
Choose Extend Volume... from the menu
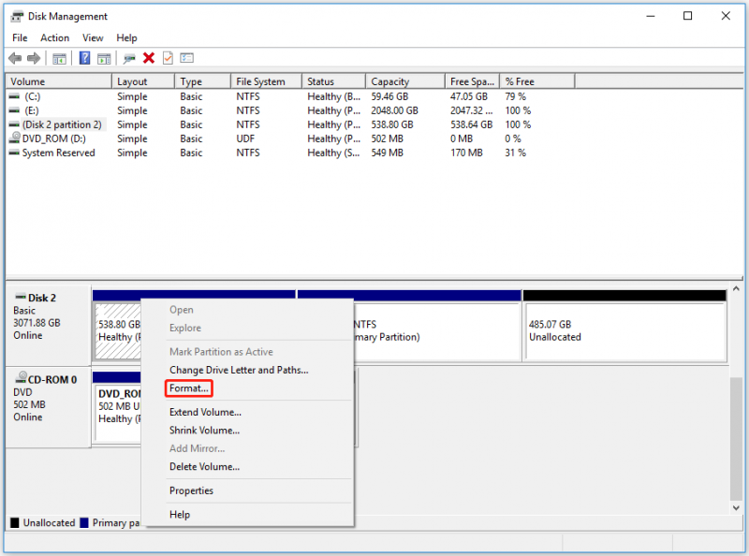[x=205, y=412]
